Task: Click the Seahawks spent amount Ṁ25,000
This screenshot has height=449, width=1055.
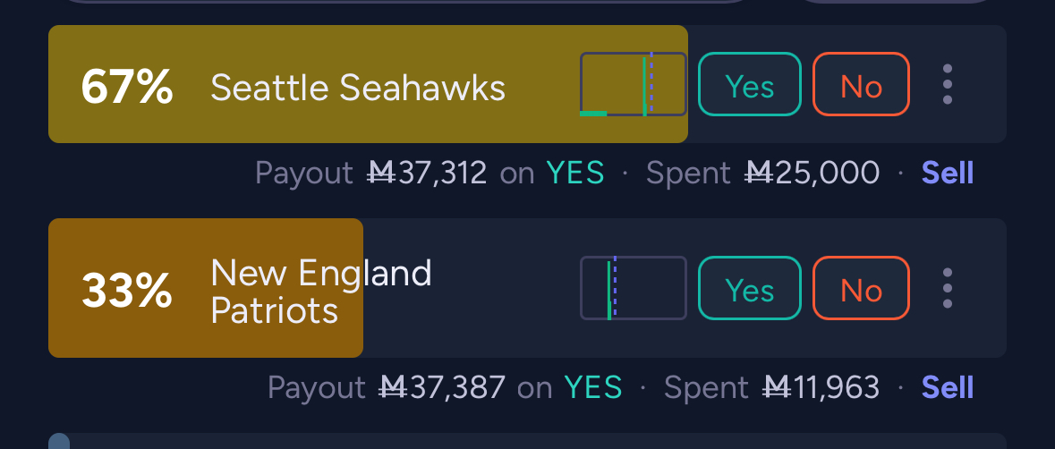Action: 813,173
